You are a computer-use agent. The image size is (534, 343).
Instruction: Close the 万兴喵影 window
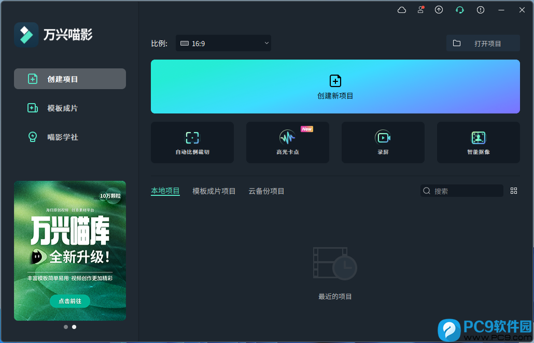click(522, 10)
